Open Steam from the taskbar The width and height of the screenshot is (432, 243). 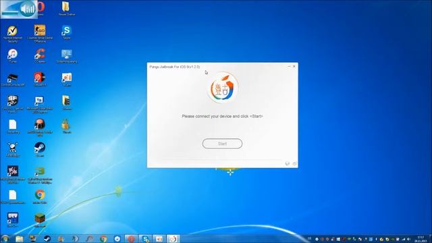(x=47, y=238)
